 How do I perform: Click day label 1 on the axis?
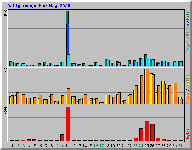pyautogui.click(x=12, y=146)
